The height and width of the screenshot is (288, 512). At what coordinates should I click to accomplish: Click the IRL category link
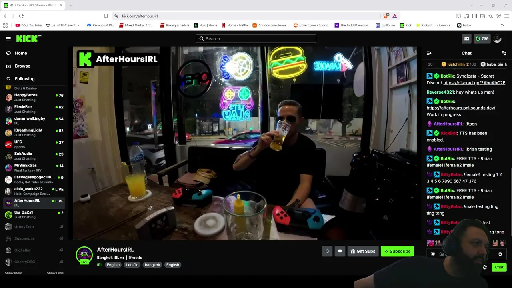pyautogui.click(x=100, y=265)
